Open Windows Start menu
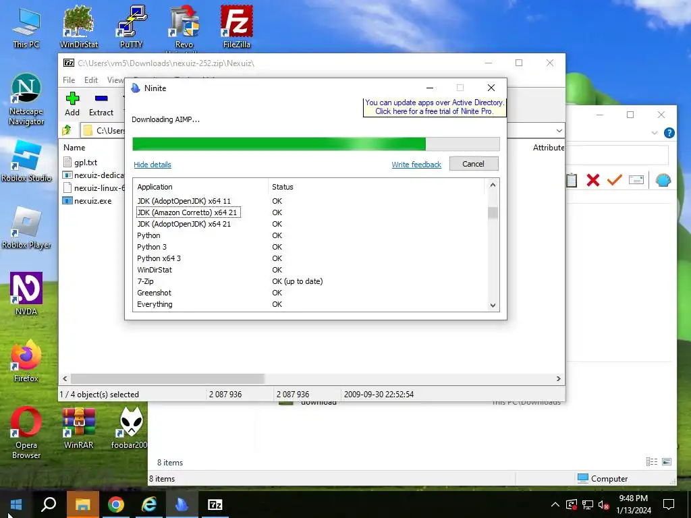Screen dimensions: 691x518 [16, 505]
